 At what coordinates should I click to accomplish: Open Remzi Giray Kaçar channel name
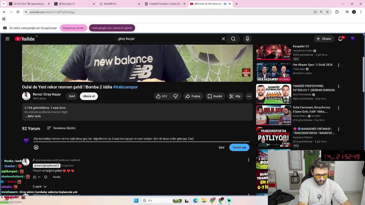click(47, 94)
